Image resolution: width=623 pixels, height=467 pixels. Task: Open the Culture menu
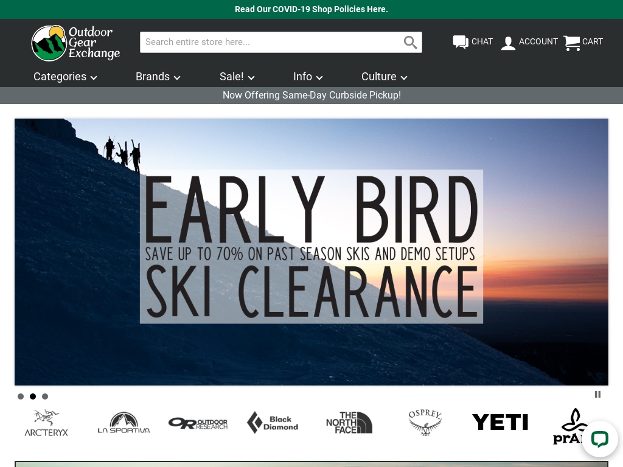384,77
